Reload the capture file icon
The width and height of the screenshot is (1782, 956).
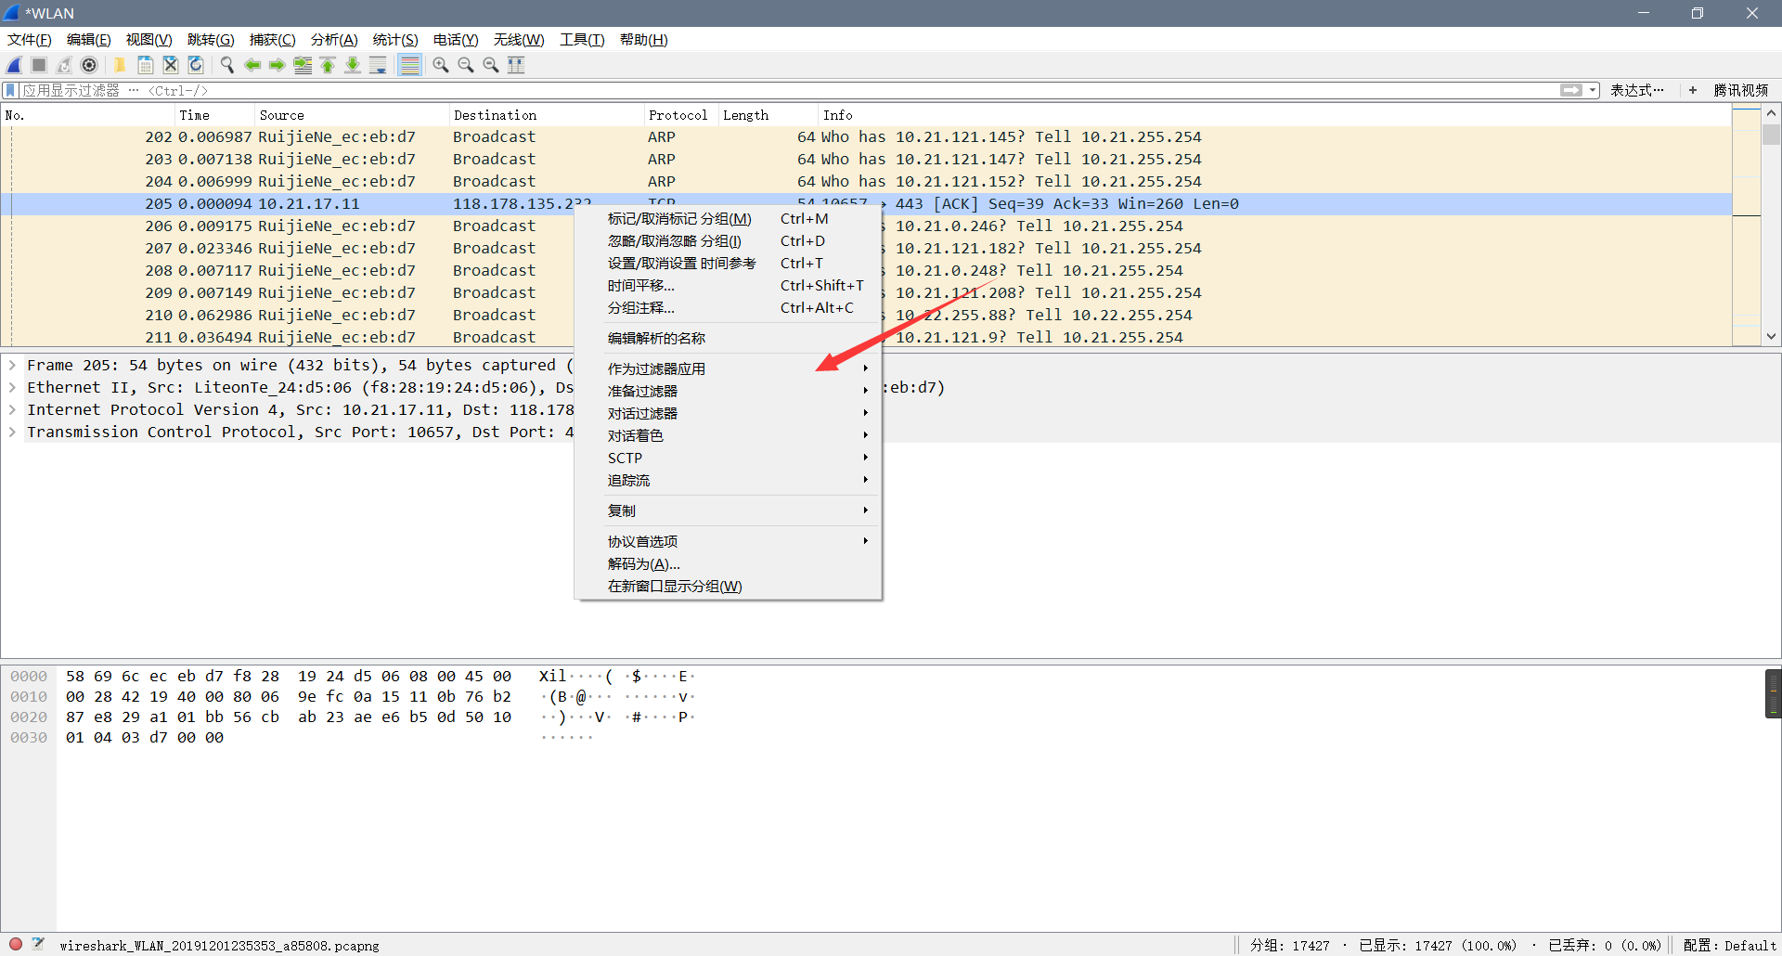(x=196, y=65)
